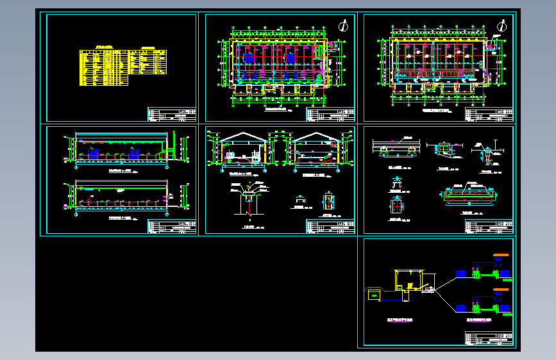556x360 pixels.
Task: Select lower longitudinal section in middle-left sheet
Action: point(126,198)
